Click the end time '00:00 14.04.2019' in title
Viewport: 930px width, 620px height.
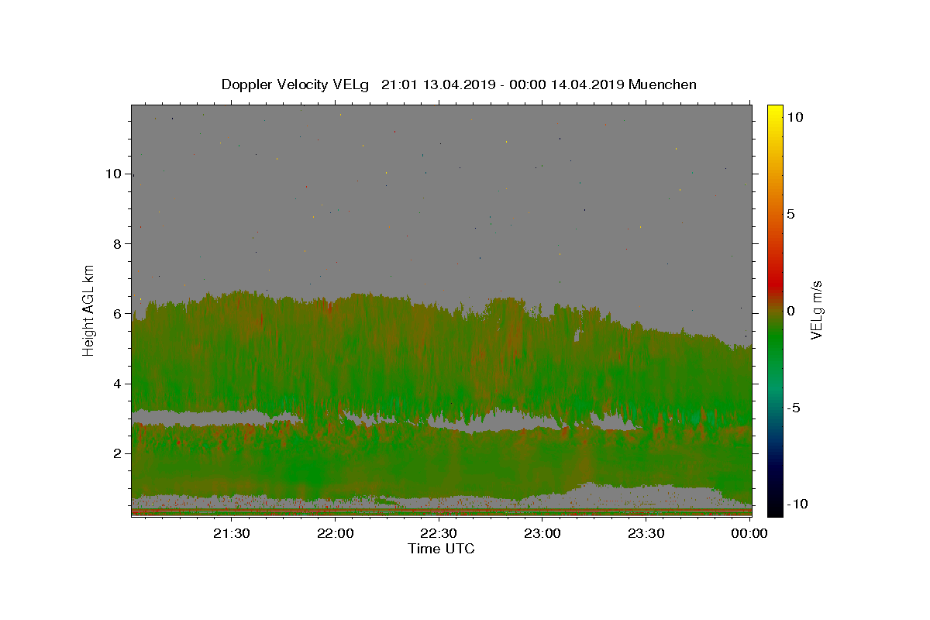click(x=565, y=84)
